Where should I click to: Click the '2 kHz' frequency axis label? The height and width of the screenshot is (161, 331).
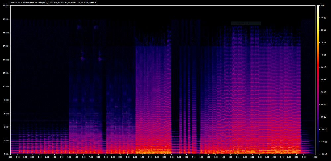(6, 141)
